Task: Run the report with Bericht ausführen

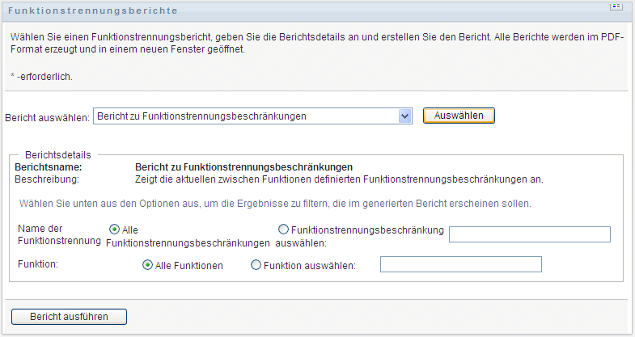Action: point(69,316)
